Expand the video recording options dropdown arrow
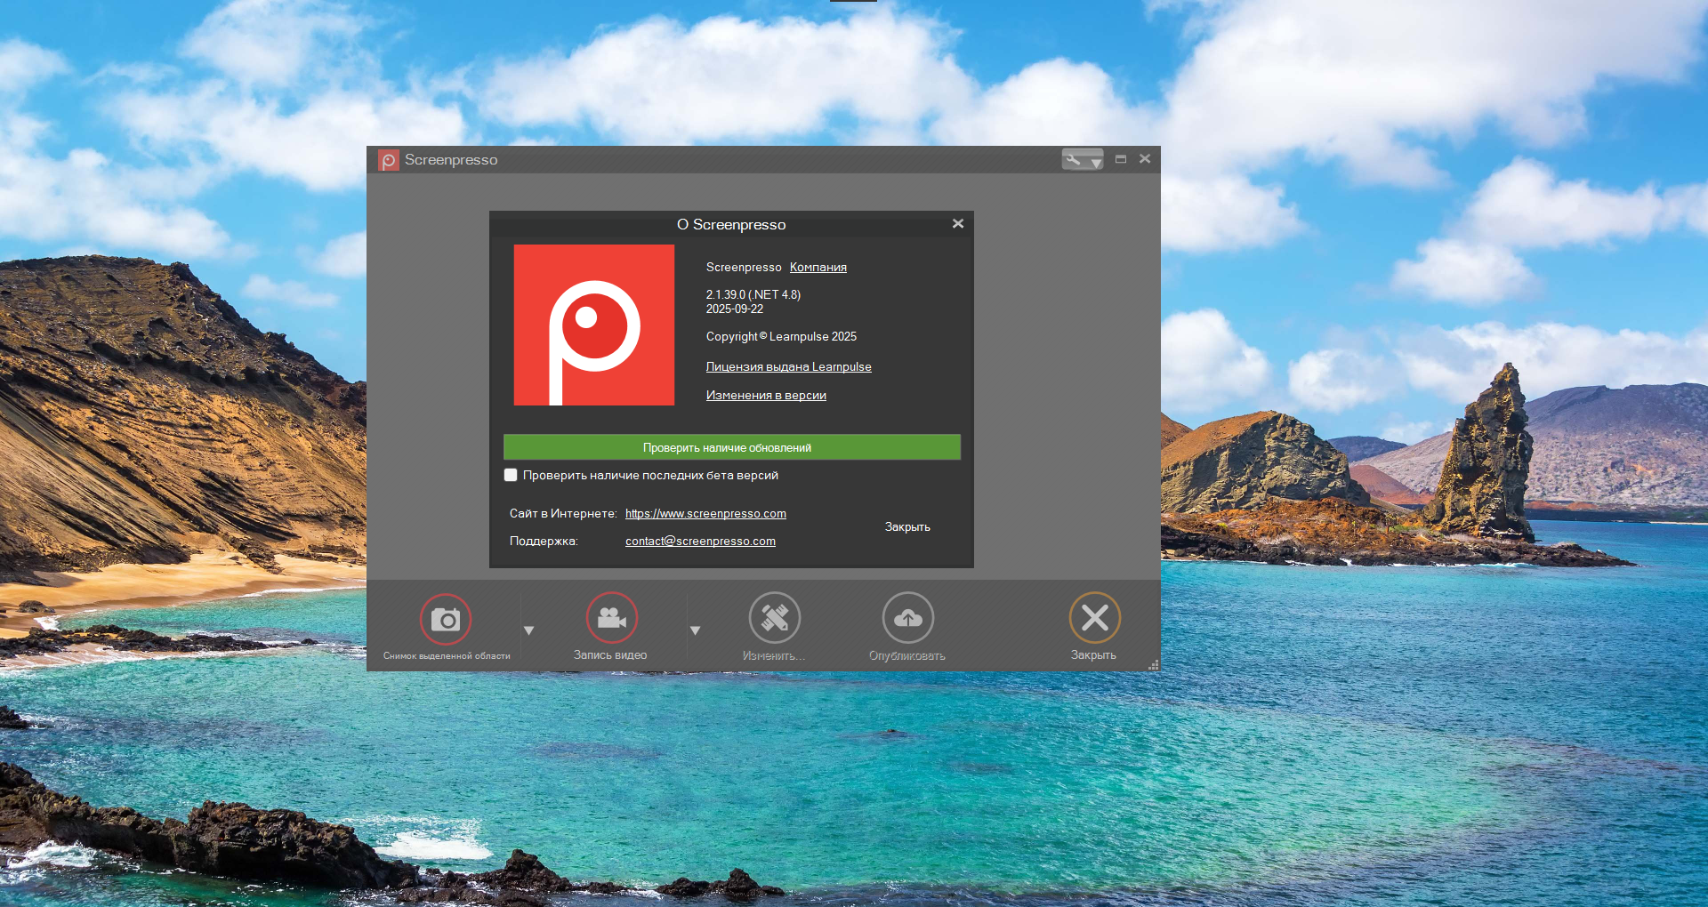Screen dimensions: 1708x907 [x=696, y=630]
